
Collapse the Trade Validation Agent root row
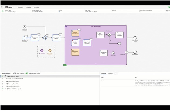coord(4,76)
